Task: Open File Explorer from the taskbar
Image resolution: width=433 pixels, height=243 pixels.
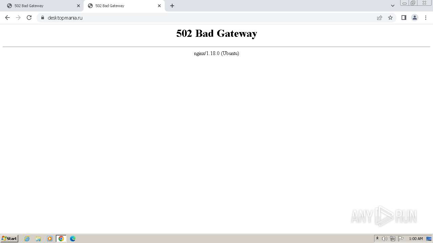Action: pos(38,239)
